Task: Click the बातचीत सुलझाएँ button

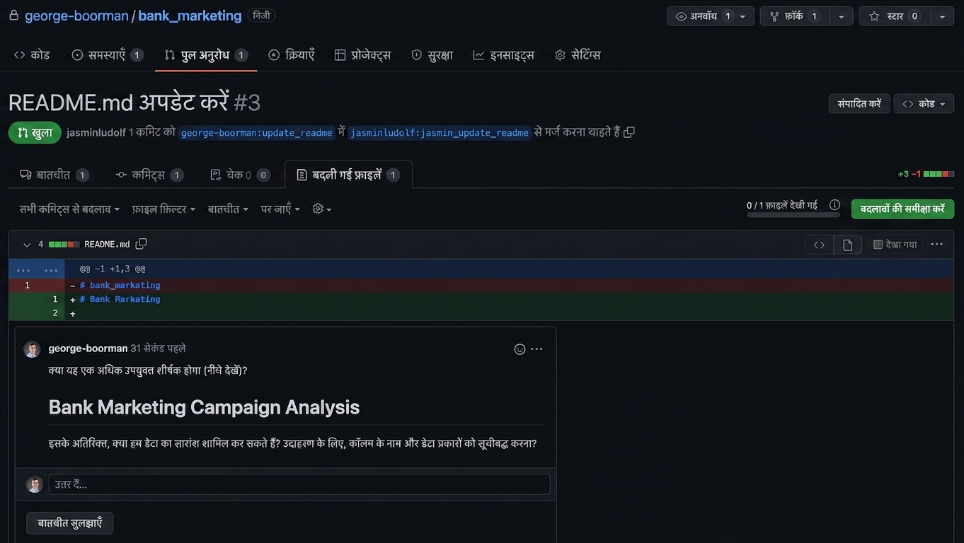Action: pyautogui.click(x=70, y=523)
